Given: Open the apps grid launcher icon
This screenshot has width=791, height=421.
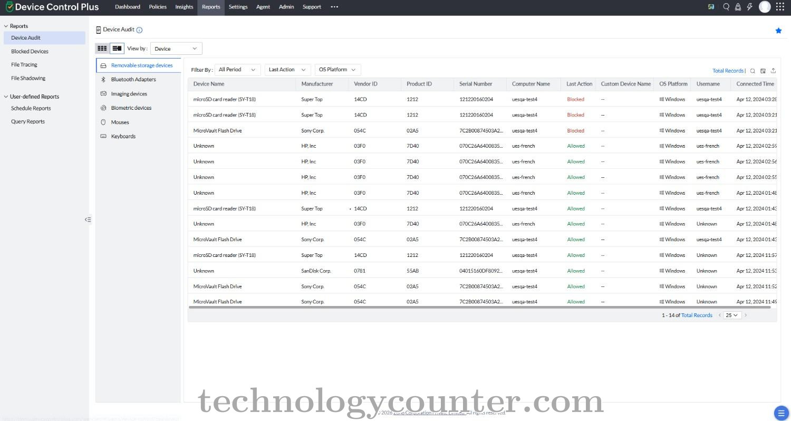Looking at the screenshot, I should click(780, 7).
